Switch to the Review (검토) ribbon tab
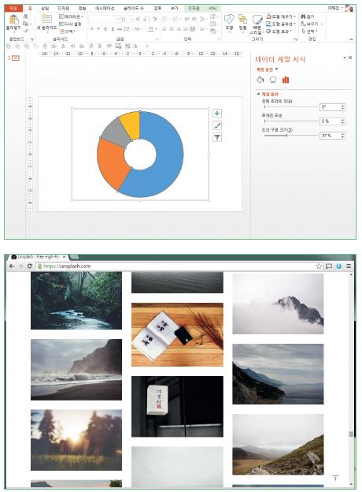The image size is (362, 492). (x=158, y=8)
